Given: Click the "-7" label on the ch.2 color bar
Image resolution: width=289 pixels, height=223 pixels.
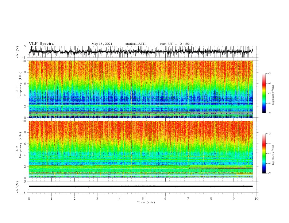Looking at the screenshot, I should 269,173.
